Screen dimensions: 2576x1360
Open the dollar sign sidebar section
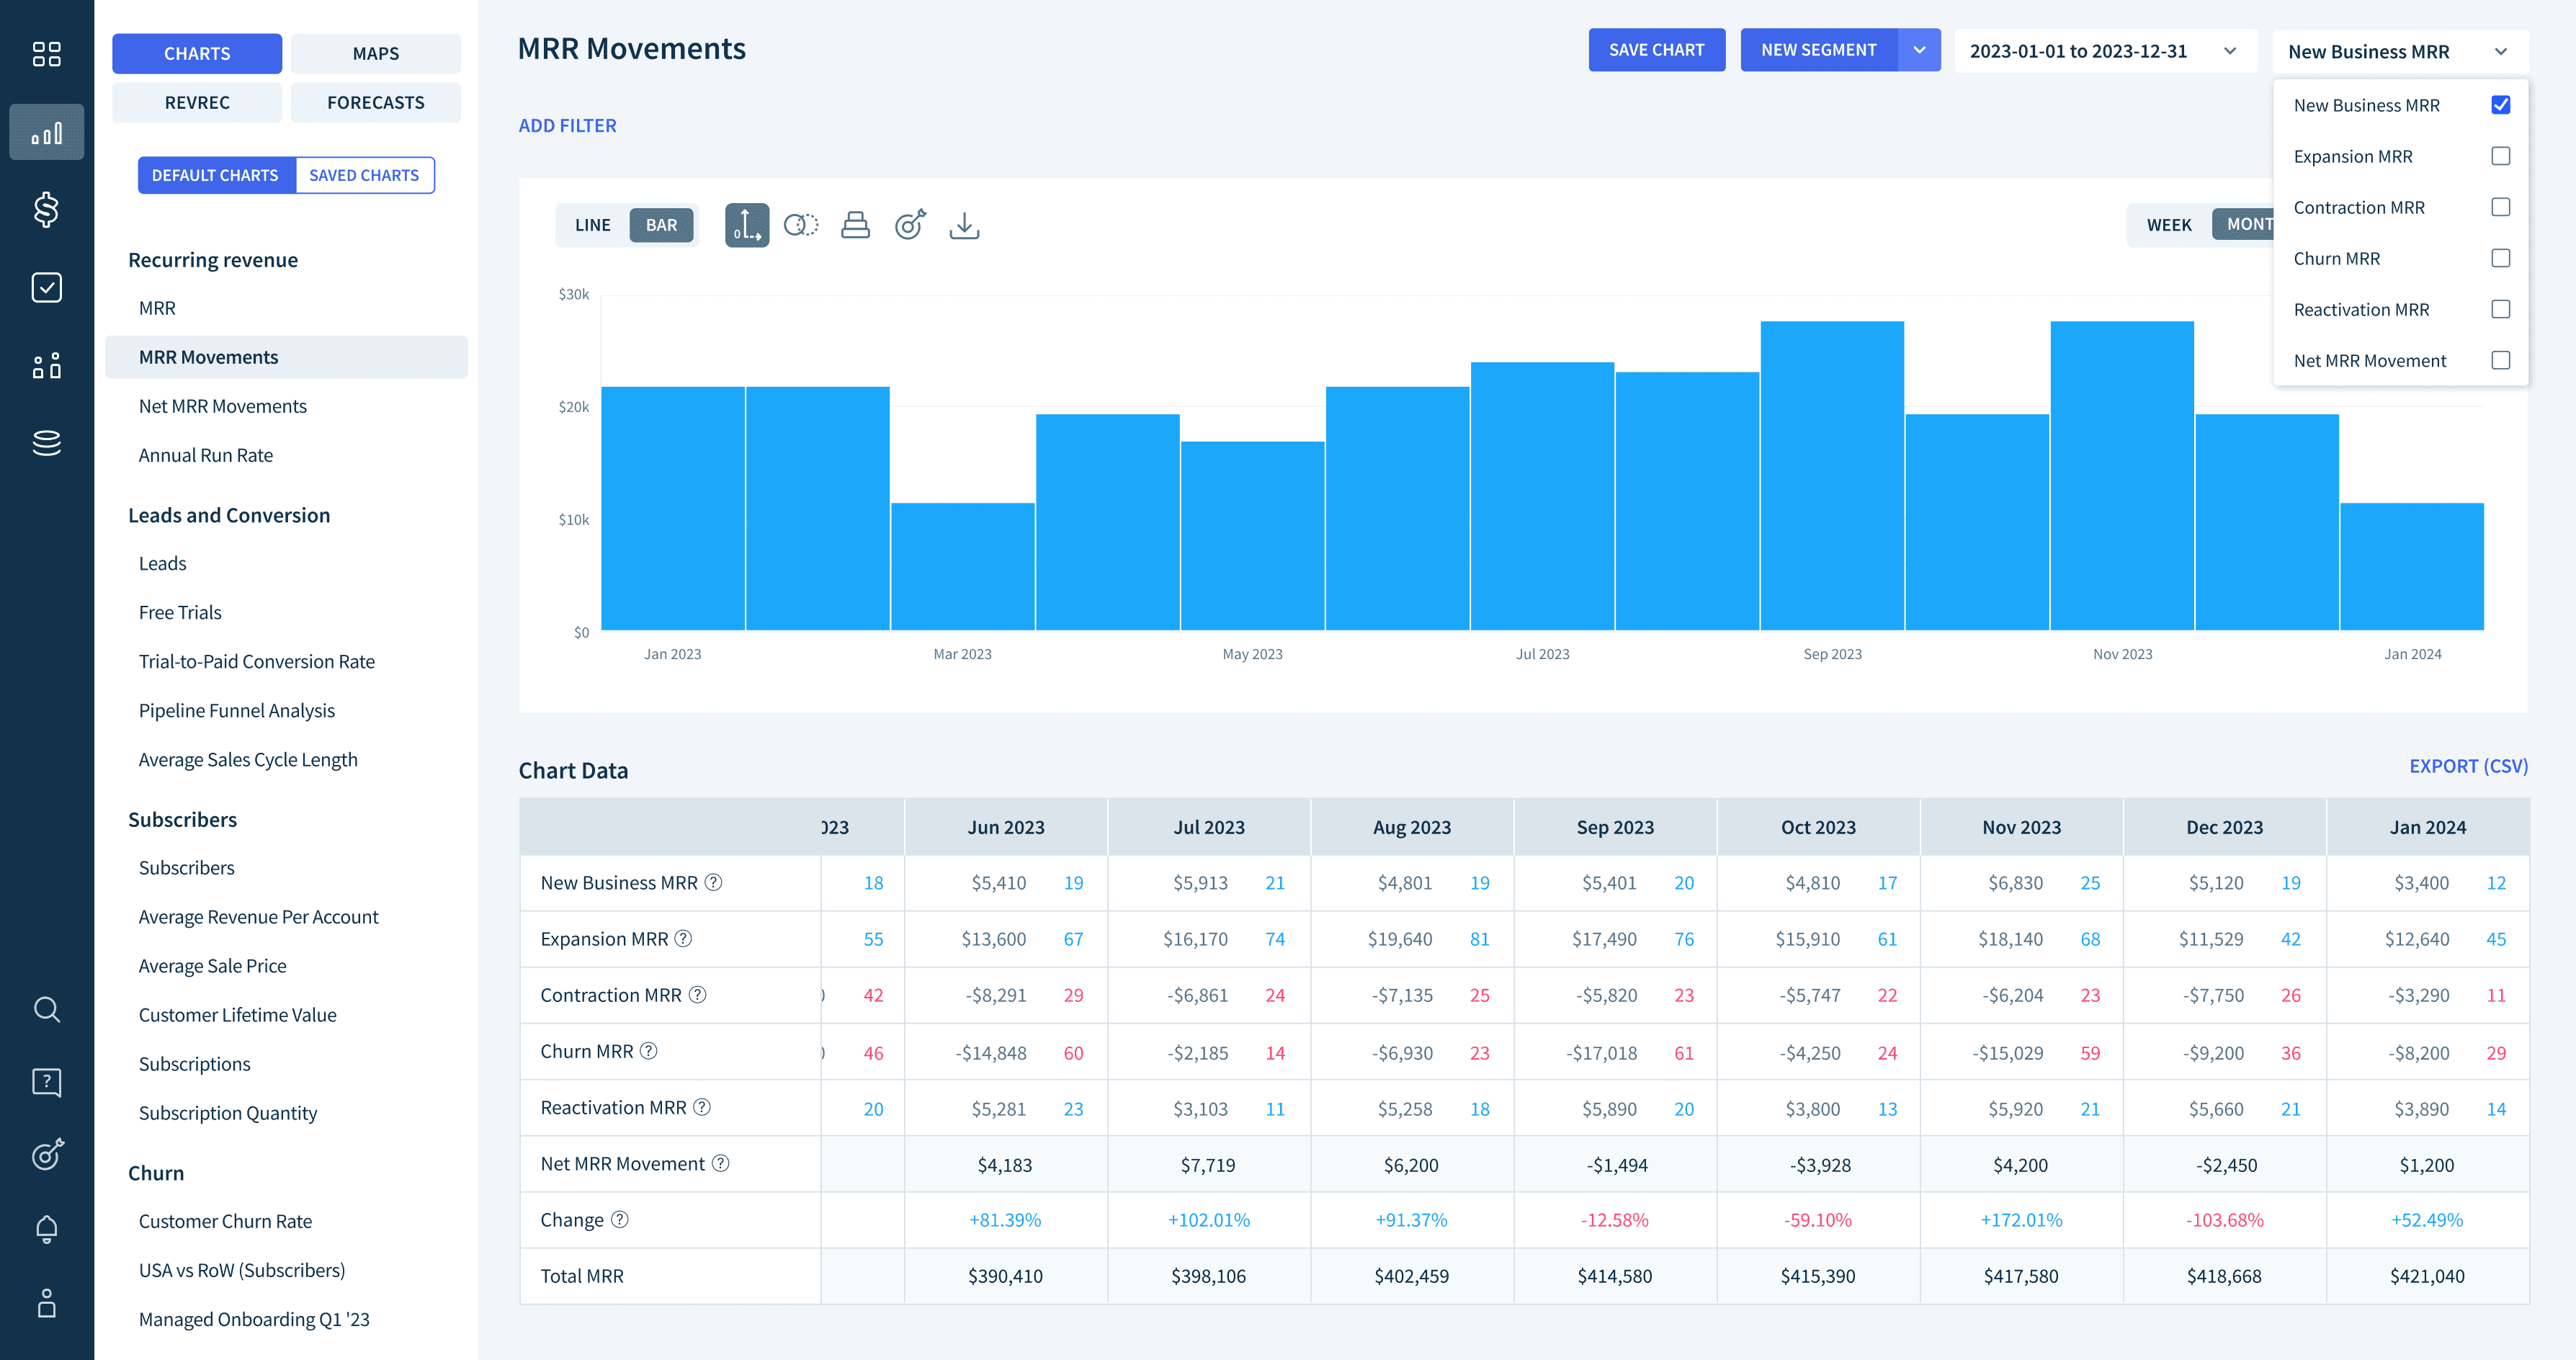pyautogui.click(x=46, y=209)
